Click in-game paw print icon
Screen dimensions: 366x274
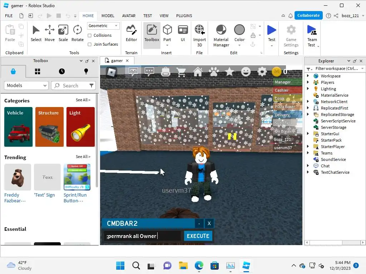point(214,72)
